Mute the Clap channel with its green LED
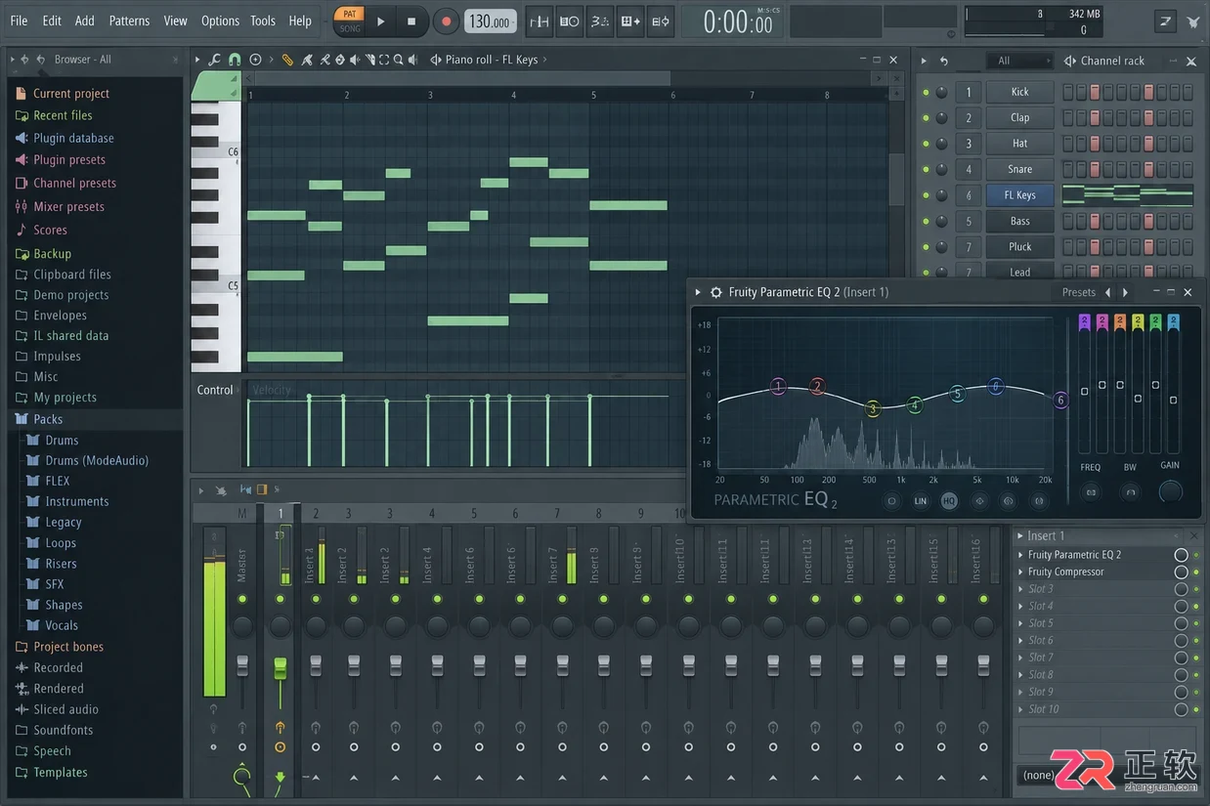Screen dimensions: 1210x806 (x=926, y=118)
